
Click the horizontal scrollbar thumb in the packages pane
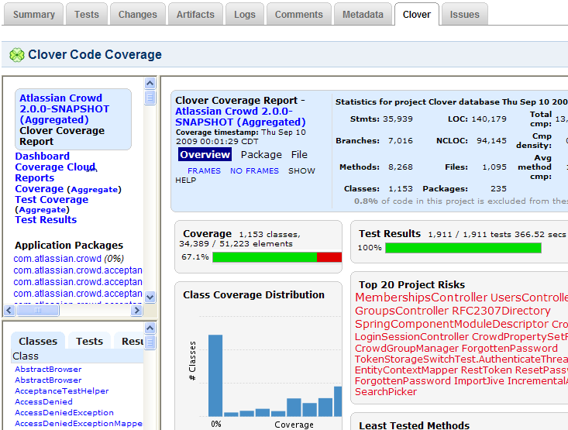pos(38,310)
